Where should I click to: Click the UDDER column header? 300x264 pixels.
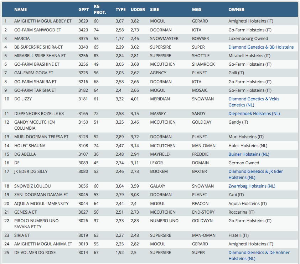click(138, 10)
